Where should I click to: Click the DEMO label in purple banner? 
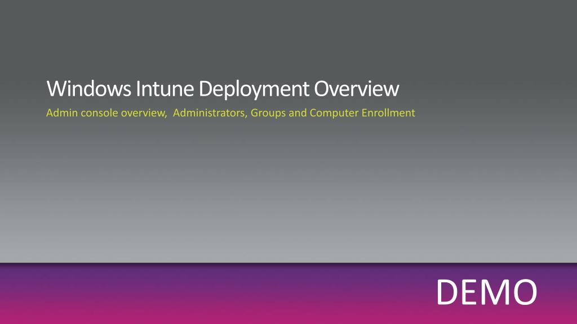[x=486, y=292]
